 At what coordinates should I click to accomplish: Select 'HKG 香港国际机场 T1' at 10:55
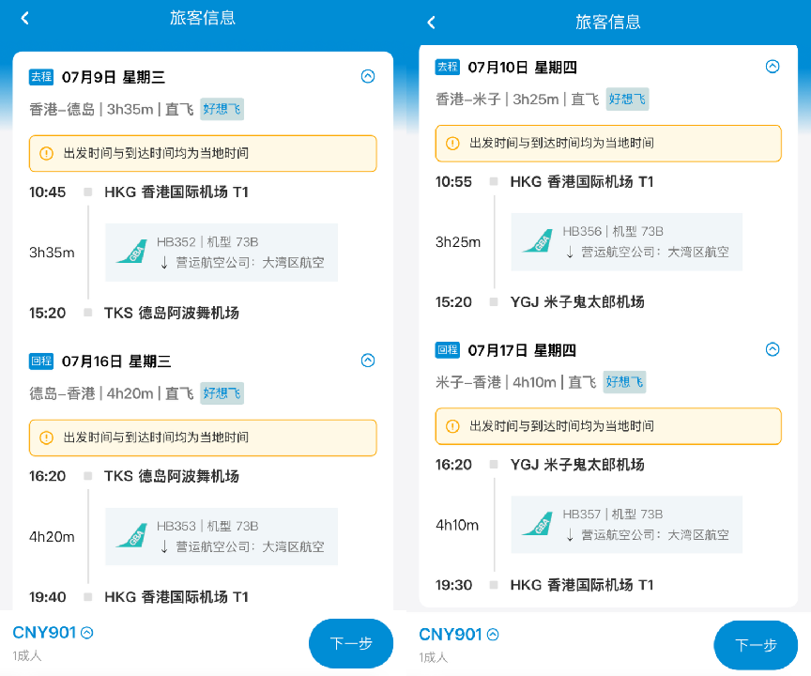click(x=582, y=182)
